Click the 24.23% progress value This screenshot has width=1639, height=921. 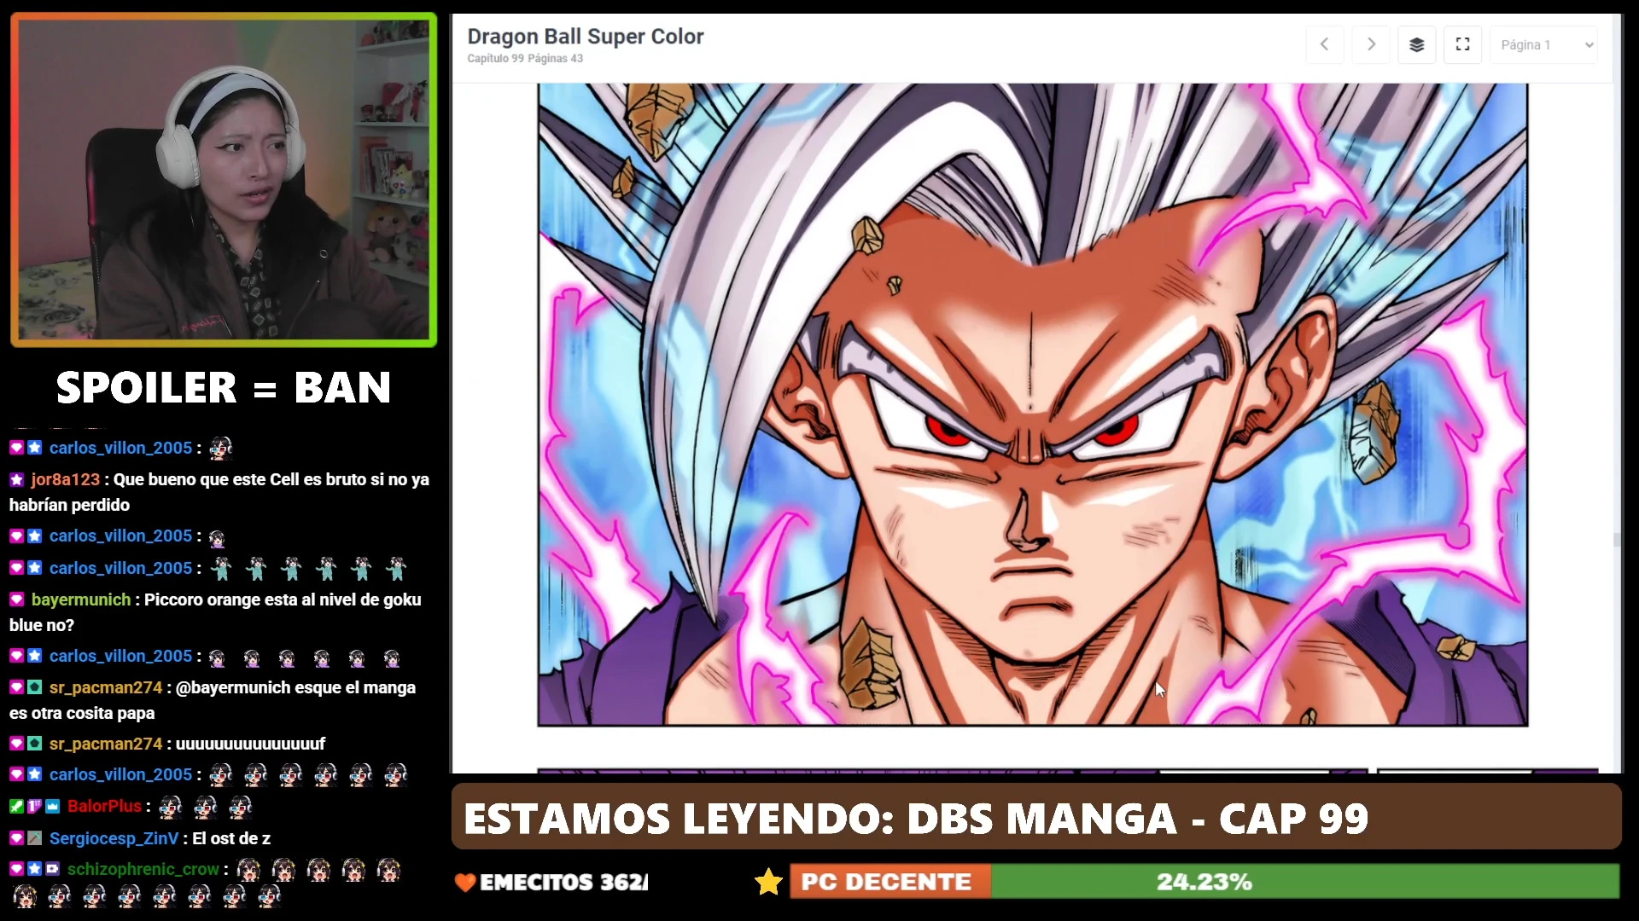(1204, 881)
